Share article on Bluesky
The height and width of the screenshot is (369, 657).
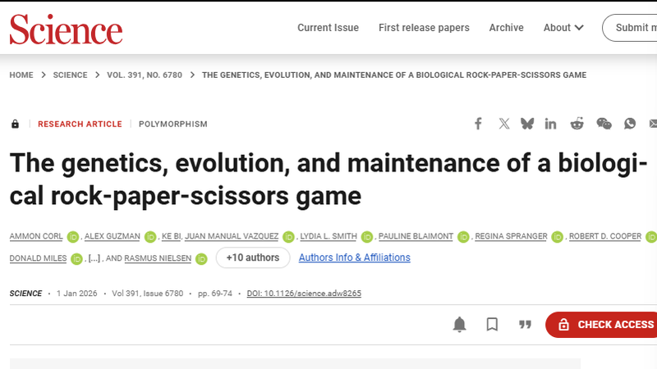click(x=526, y=124)
